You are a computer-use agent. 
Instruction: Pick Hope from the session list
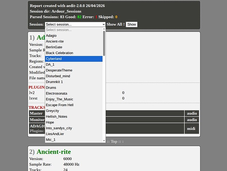point(74,122)
